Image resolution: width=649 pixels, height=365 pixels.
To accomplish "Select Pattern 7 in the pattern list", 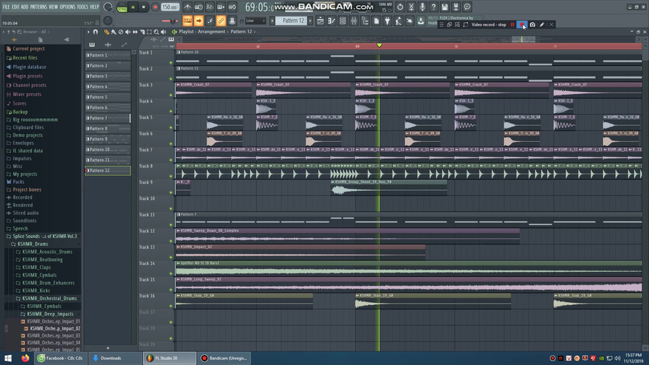I will click(99, 118).
